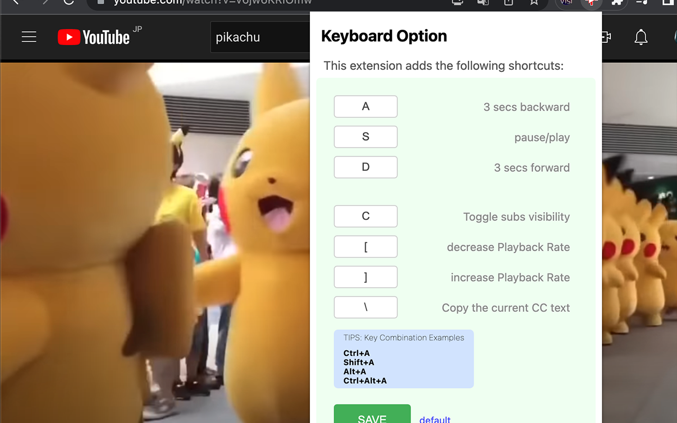The height and width of the screenshot is (423, 677).
Task: Click the 'Ctrl+Alt+A' example text
Action: tap(365, 380)
